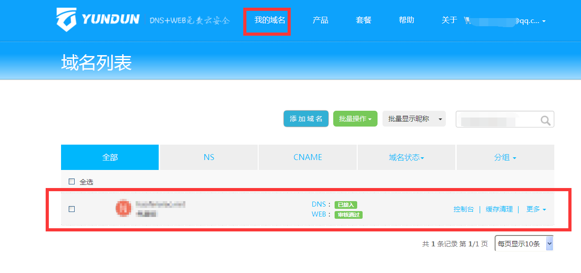The image size is (581, 273).
Task: Click the 缓存清理 link
Action: (499, 209)
